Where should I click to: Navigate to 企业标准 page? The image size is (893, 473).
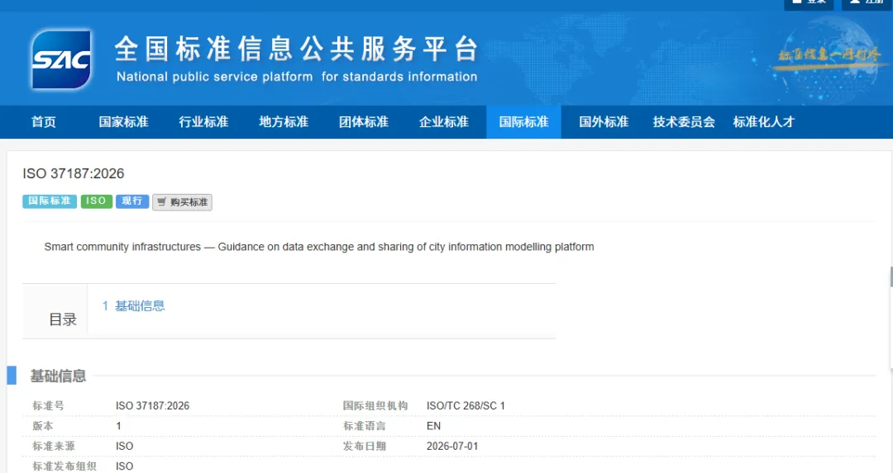tap(444, 121)
